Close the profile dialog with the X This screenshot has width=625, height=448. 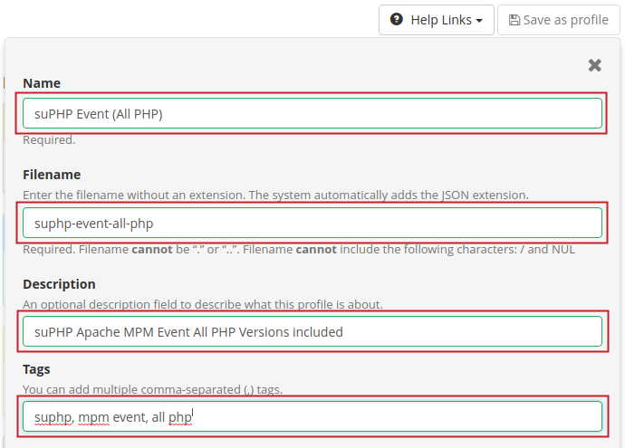[595, 65]
